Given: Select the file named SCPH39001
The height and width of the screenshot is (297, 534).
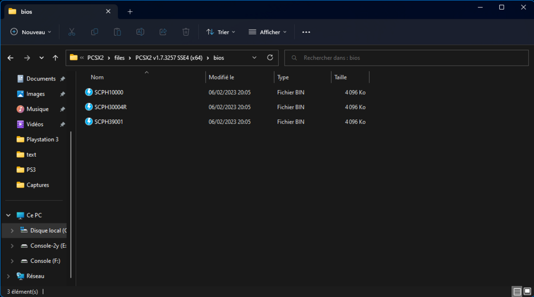Looking at the screenshot, I should pyautogui.click(x=108, y=122).
